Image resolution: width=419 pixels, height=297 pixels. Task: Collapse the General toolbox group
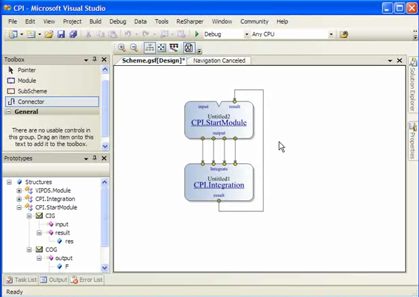9,111
